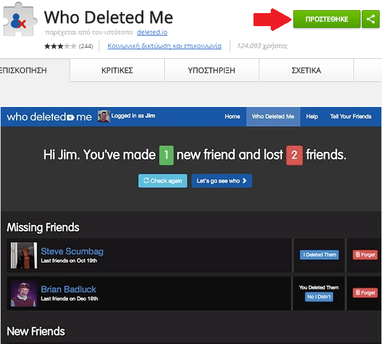The image size is (382, 344).
Task: Open the Help menu item
Action: [312, 116]
